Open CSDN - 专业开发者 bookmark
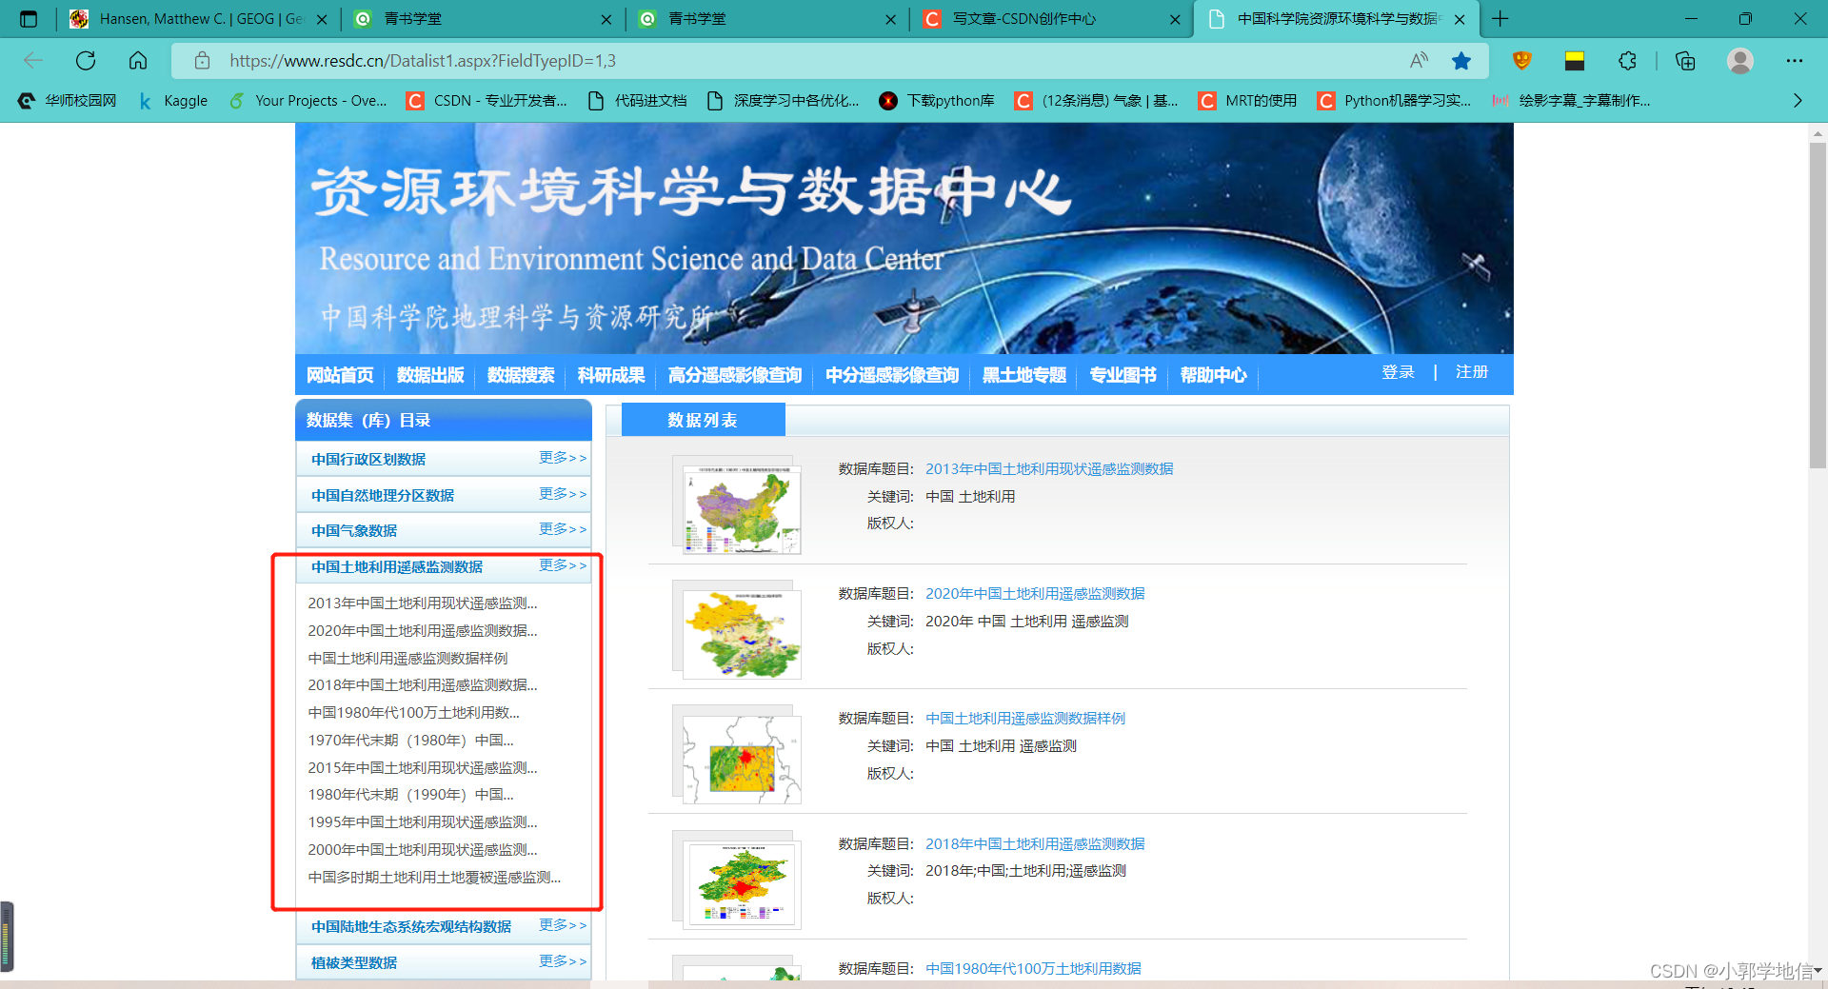Image resolution: width=1828 pixels, height=989 pixels. tap(487, 100)
